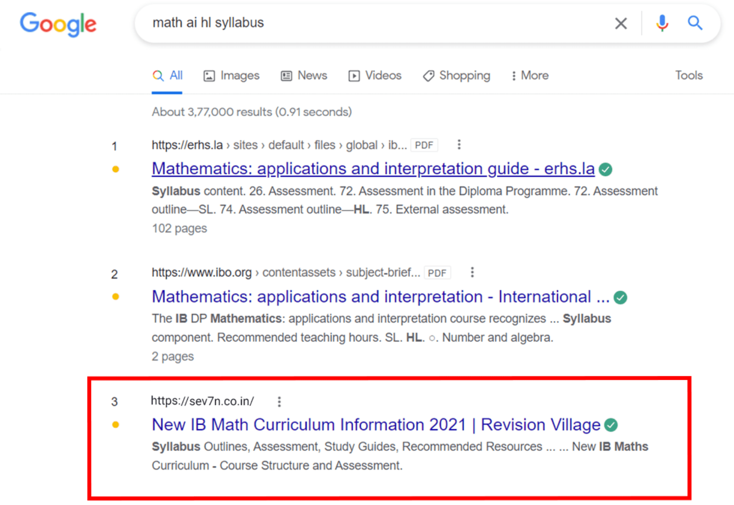Open erhs.la applications and interpretation guide link

point(373,169)
